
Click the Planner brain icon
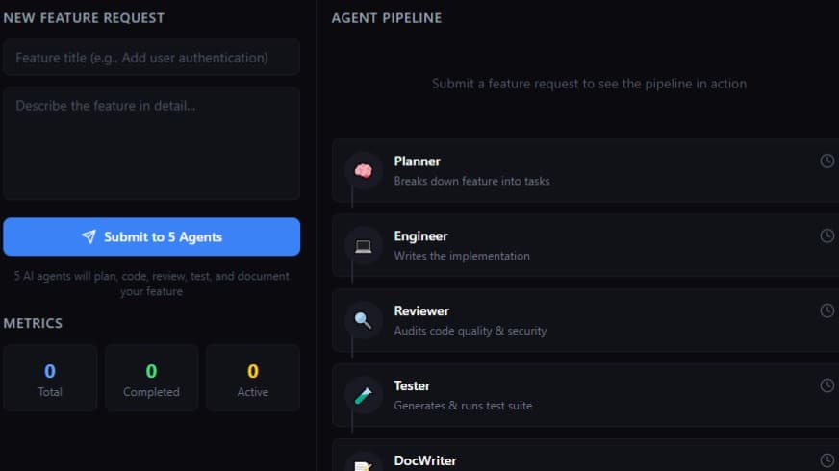[364, 170]
